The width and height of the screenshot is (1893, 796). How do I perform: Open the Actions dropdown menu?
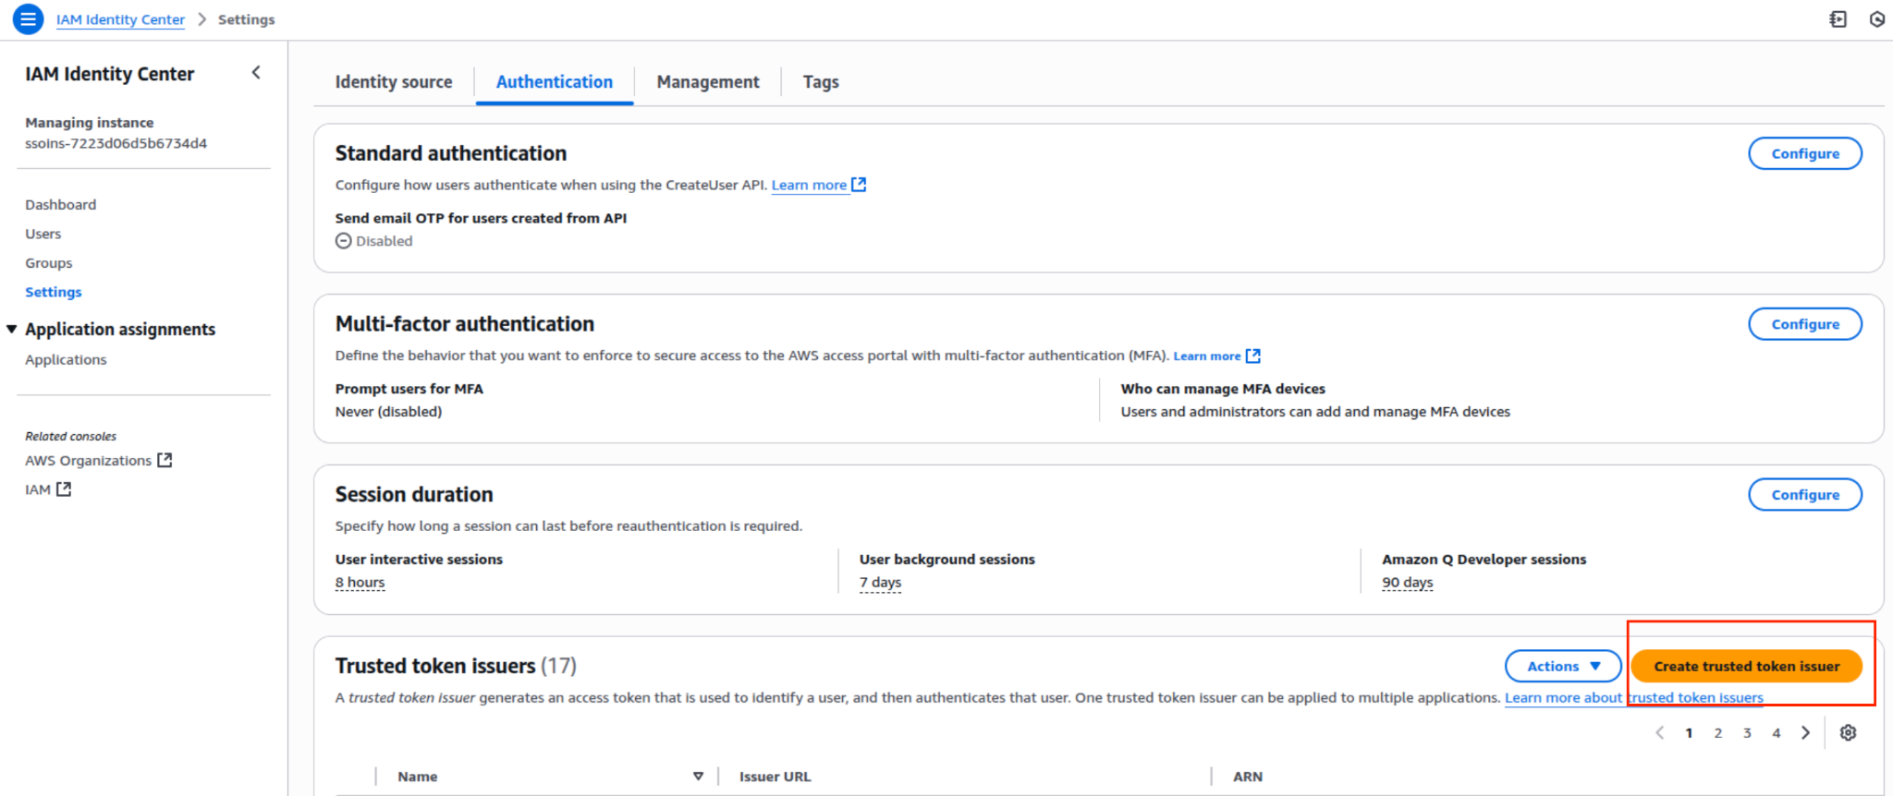coord(1562,666)
